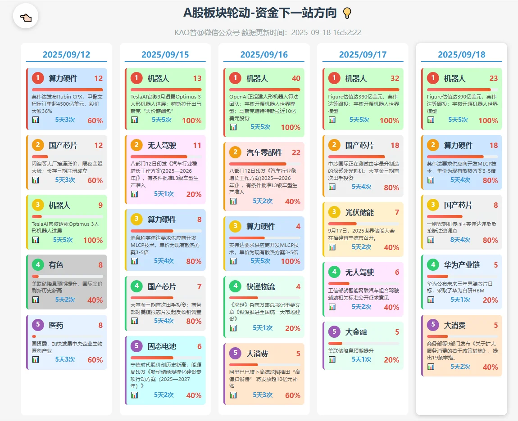Click the chart icon on the 医药 card

pyautogui.click(x=36, y=360)
